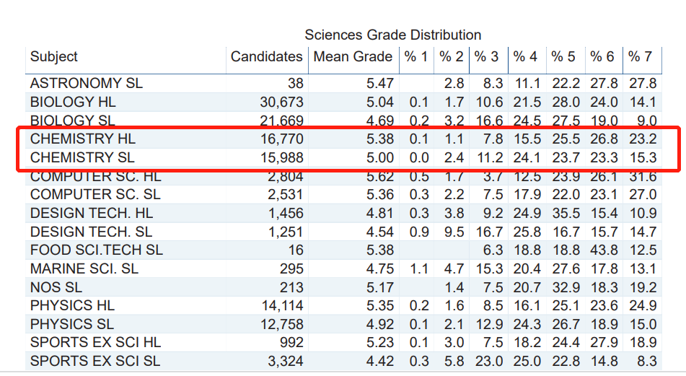This screenshot has width=686, height=376.
Task: Select the Subject column header
Action: (x=54, y=57)
